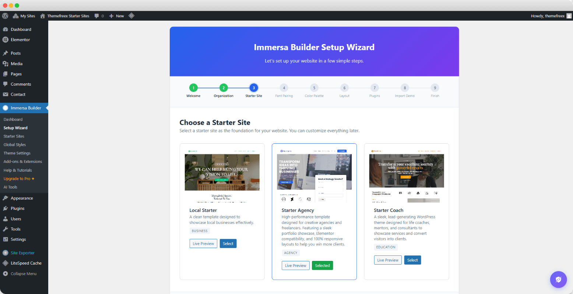Click Upgrade to Pro link

tap(18, 179)
